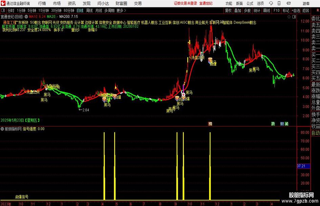Open the 资讯 menu
The width and height of the screenshot is (320, 206).
[72, 3]
